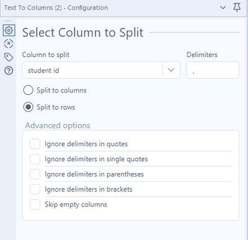The width and height of the screenshot is (248, 240).
Task: Expand the Configuration window title chevron
Action: [x=223, y=8]
